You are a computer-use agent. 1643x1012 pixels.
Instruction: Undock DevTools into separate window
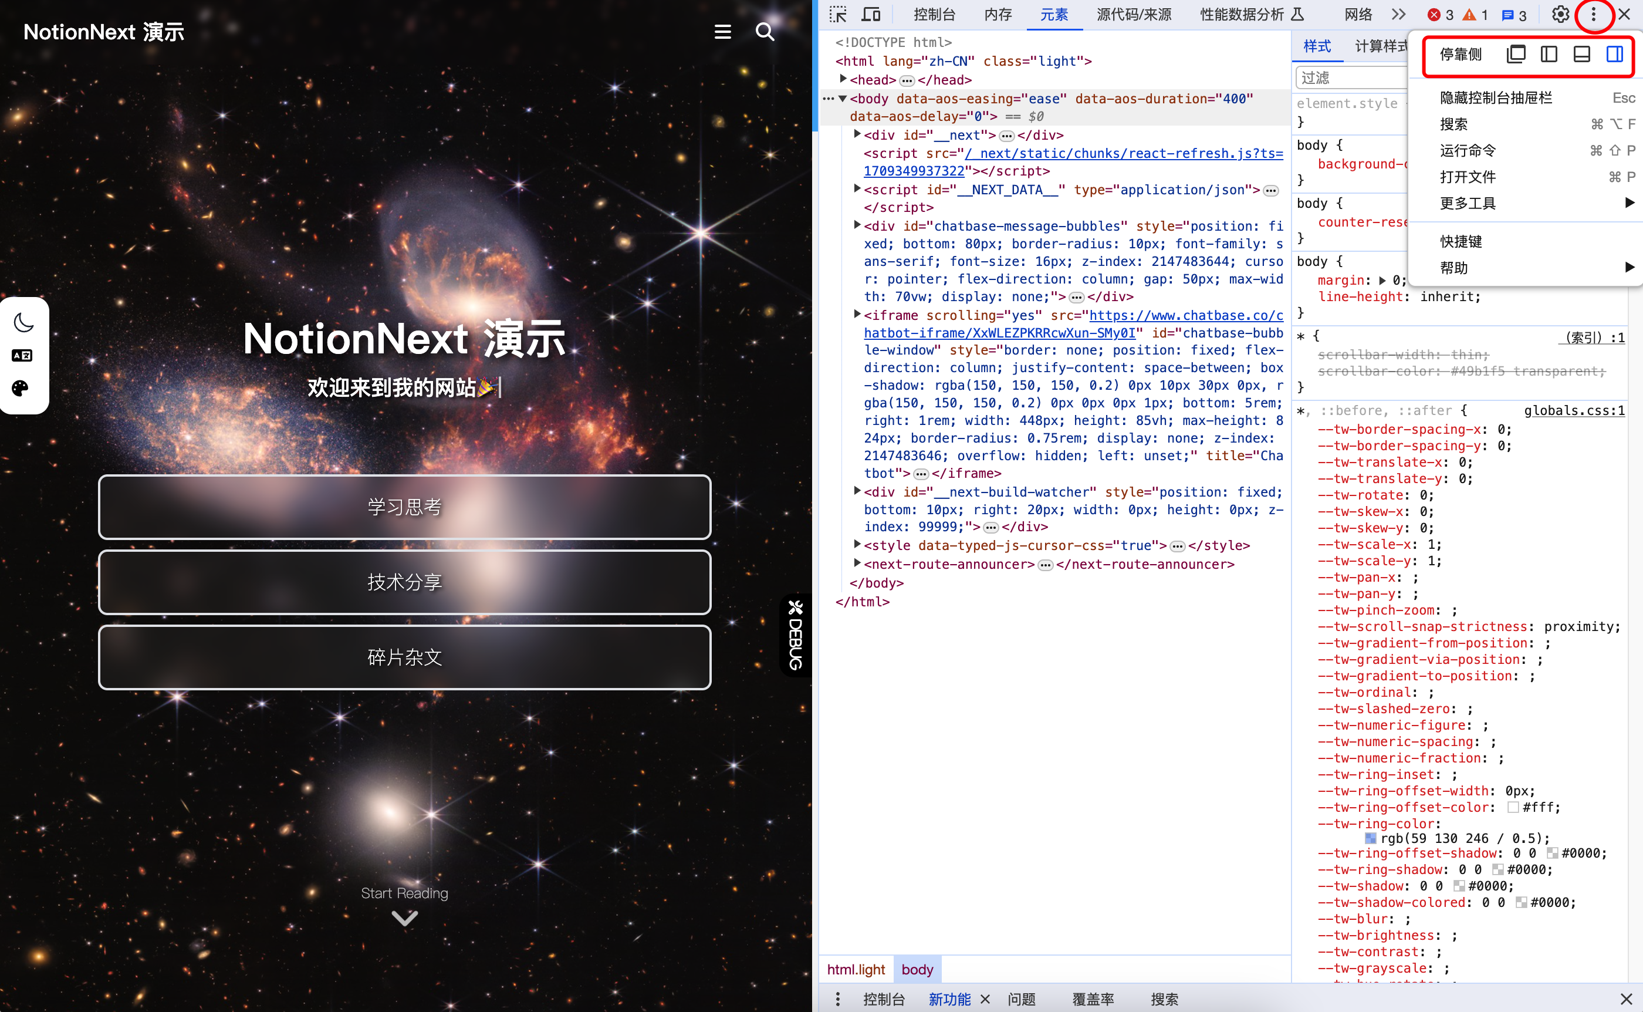click(1516, 54)
